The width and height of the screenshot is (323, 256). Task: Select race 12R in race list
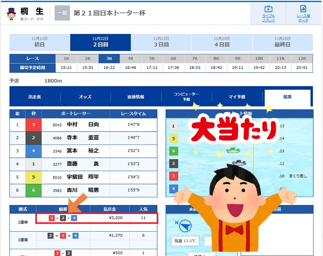(302, 59)
